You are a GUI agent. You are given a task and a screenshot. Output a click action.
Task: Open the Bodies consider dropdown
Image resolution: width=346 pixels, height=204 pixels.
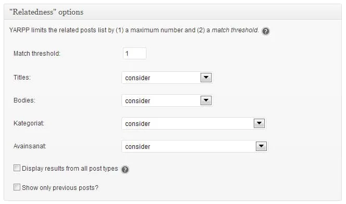point(167,100)
